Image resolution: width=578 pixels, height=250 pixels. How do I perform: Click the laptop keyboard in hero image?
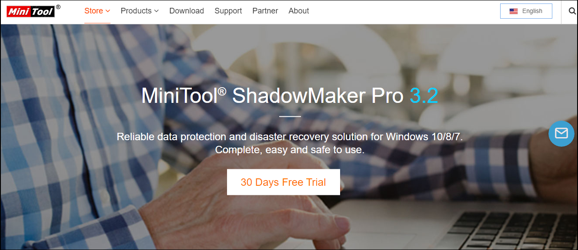[513, 229]
